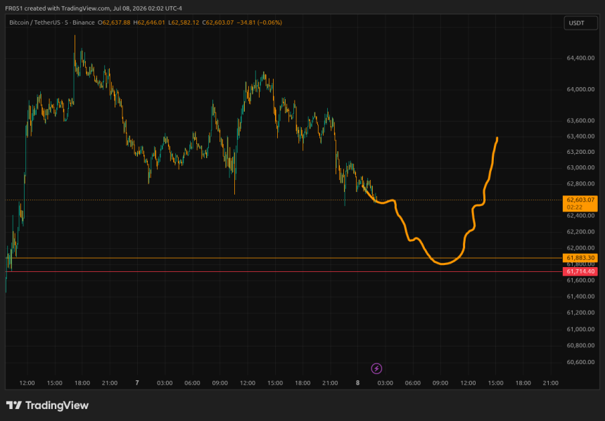Click the 02:22 candle countdown timer
Image resolution: width=605 pixels, height=421 pixels.
[x=575, y=207]
